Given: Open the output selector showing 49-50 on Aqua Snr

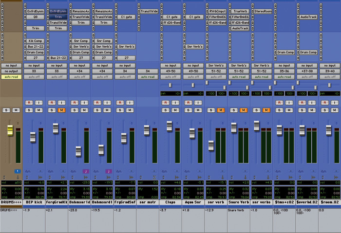Looking at the screenshot, I should (194, 71).
